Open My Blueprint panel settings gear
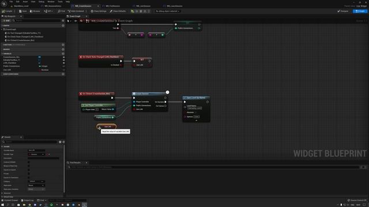Viewport: 369px width, 207px height. point(63,21)
